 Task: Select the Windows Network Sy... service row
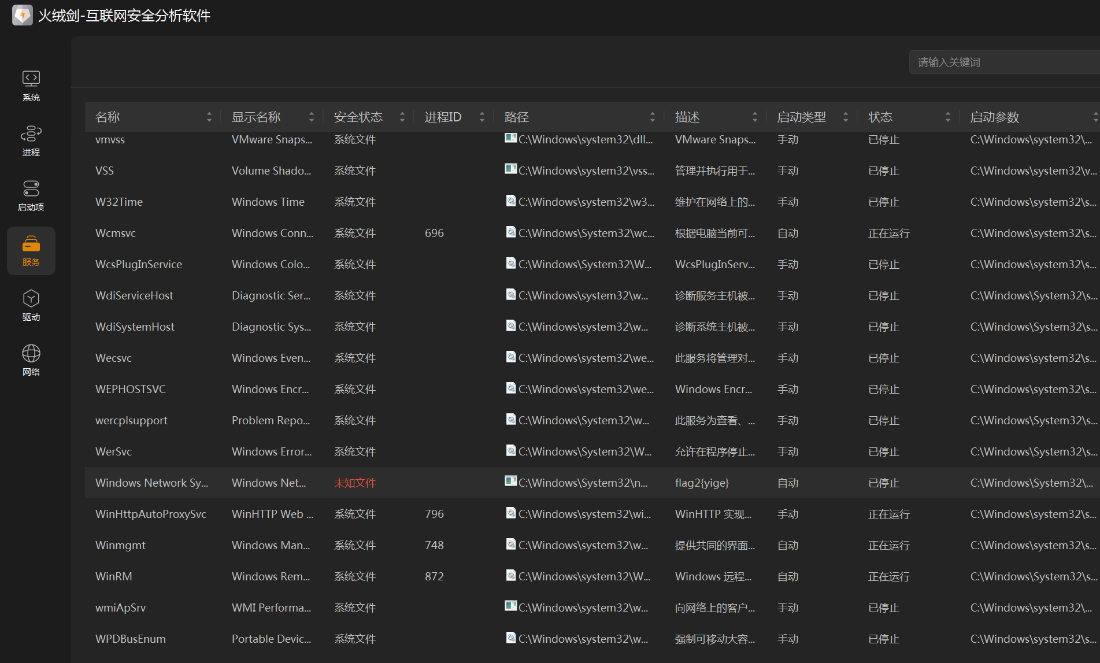(151, 483)
